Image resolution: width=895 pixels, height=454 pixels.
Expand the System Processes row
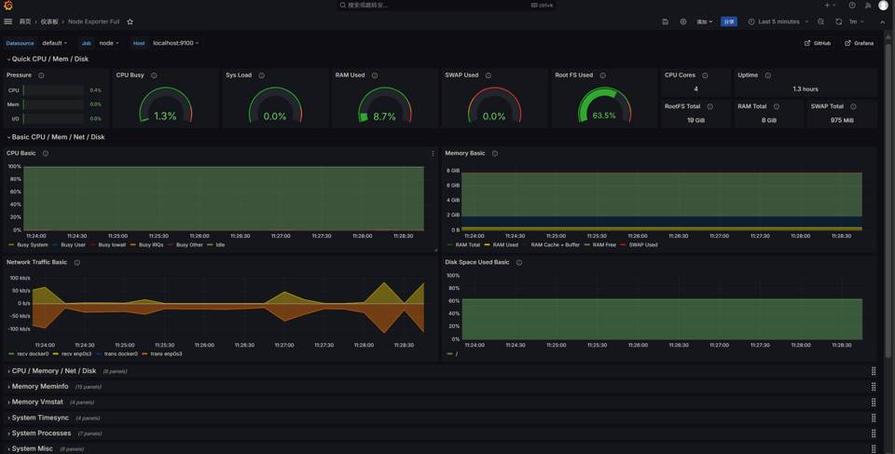[41, 433]
